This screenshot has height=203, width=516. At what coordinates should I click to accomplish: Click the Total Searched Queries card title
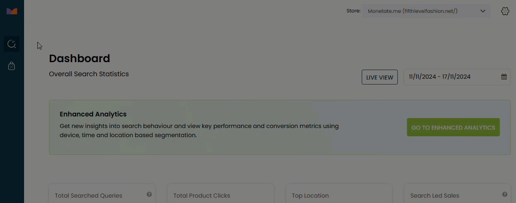click(x=88, y=196)
